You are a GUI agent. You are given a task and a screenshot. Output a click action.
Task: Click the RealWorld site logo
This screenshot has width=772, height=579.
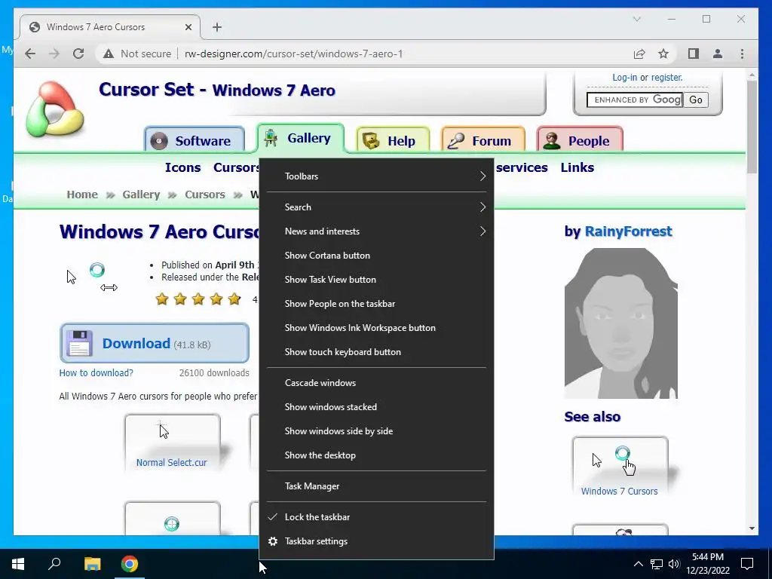tap(54, 109)
